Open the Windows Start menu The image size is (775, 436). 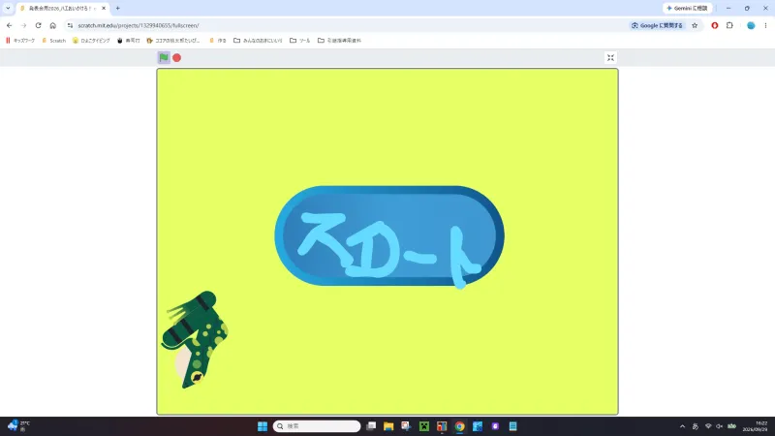click(x=263, y=426)
